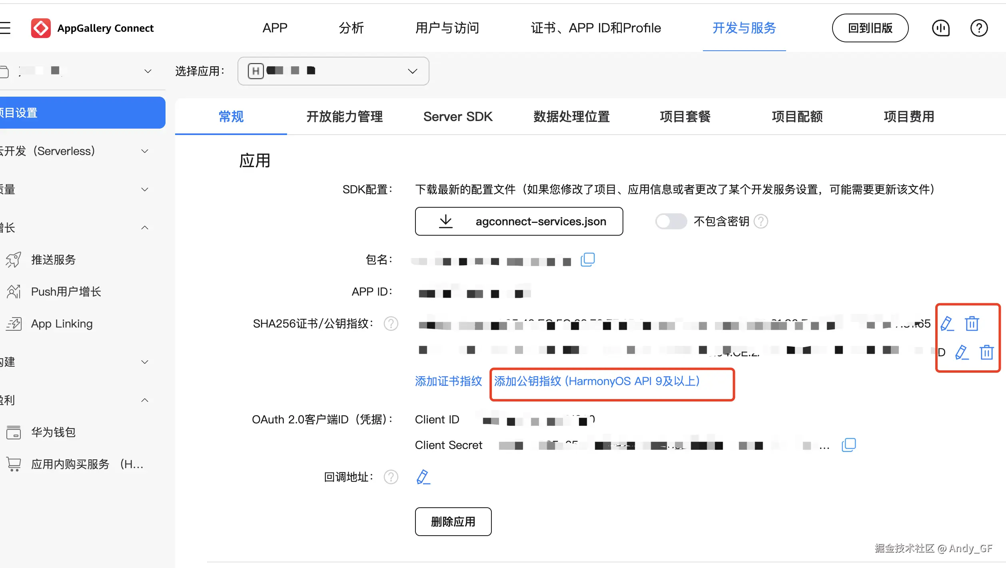Open the 开放能力管理 tab
The height and width of the screenshot is (568, 1006).
coord(344,117)
